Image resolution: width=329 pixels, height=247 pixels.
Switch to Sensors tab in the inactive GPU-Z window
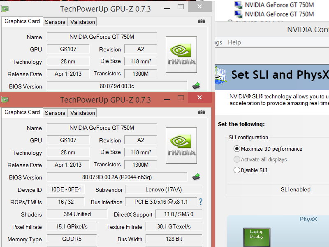click(55, 22)
